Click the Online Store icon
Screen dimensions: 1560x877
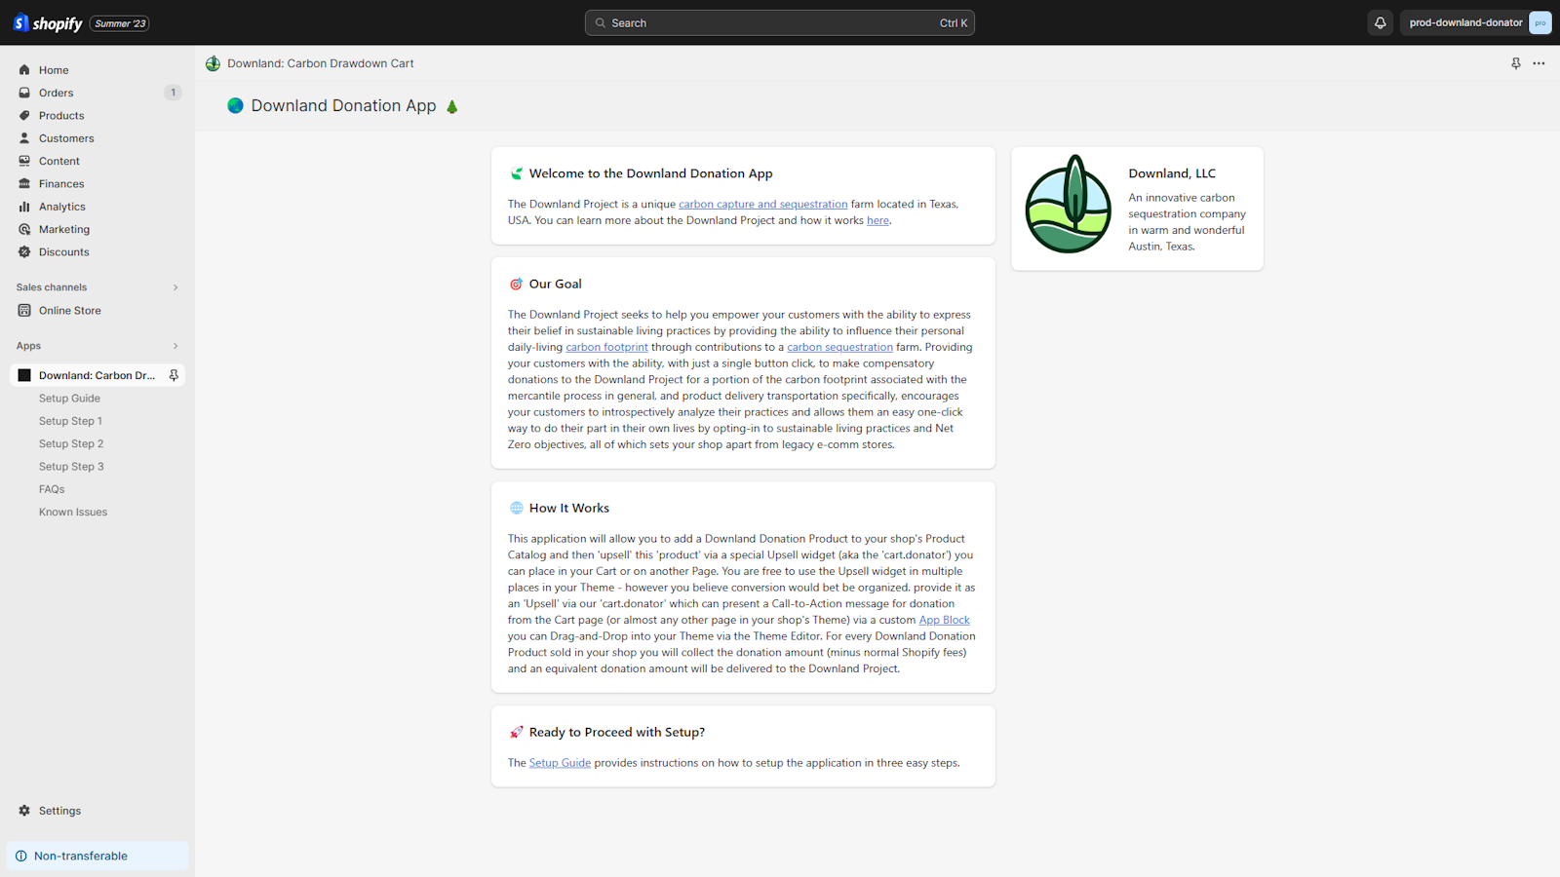24,310
